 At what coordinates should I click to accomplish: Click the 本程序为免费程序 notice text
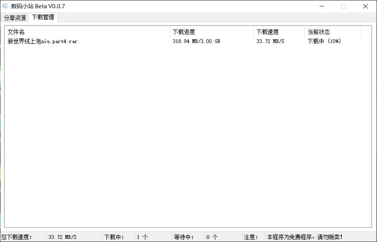click(305, 237)
